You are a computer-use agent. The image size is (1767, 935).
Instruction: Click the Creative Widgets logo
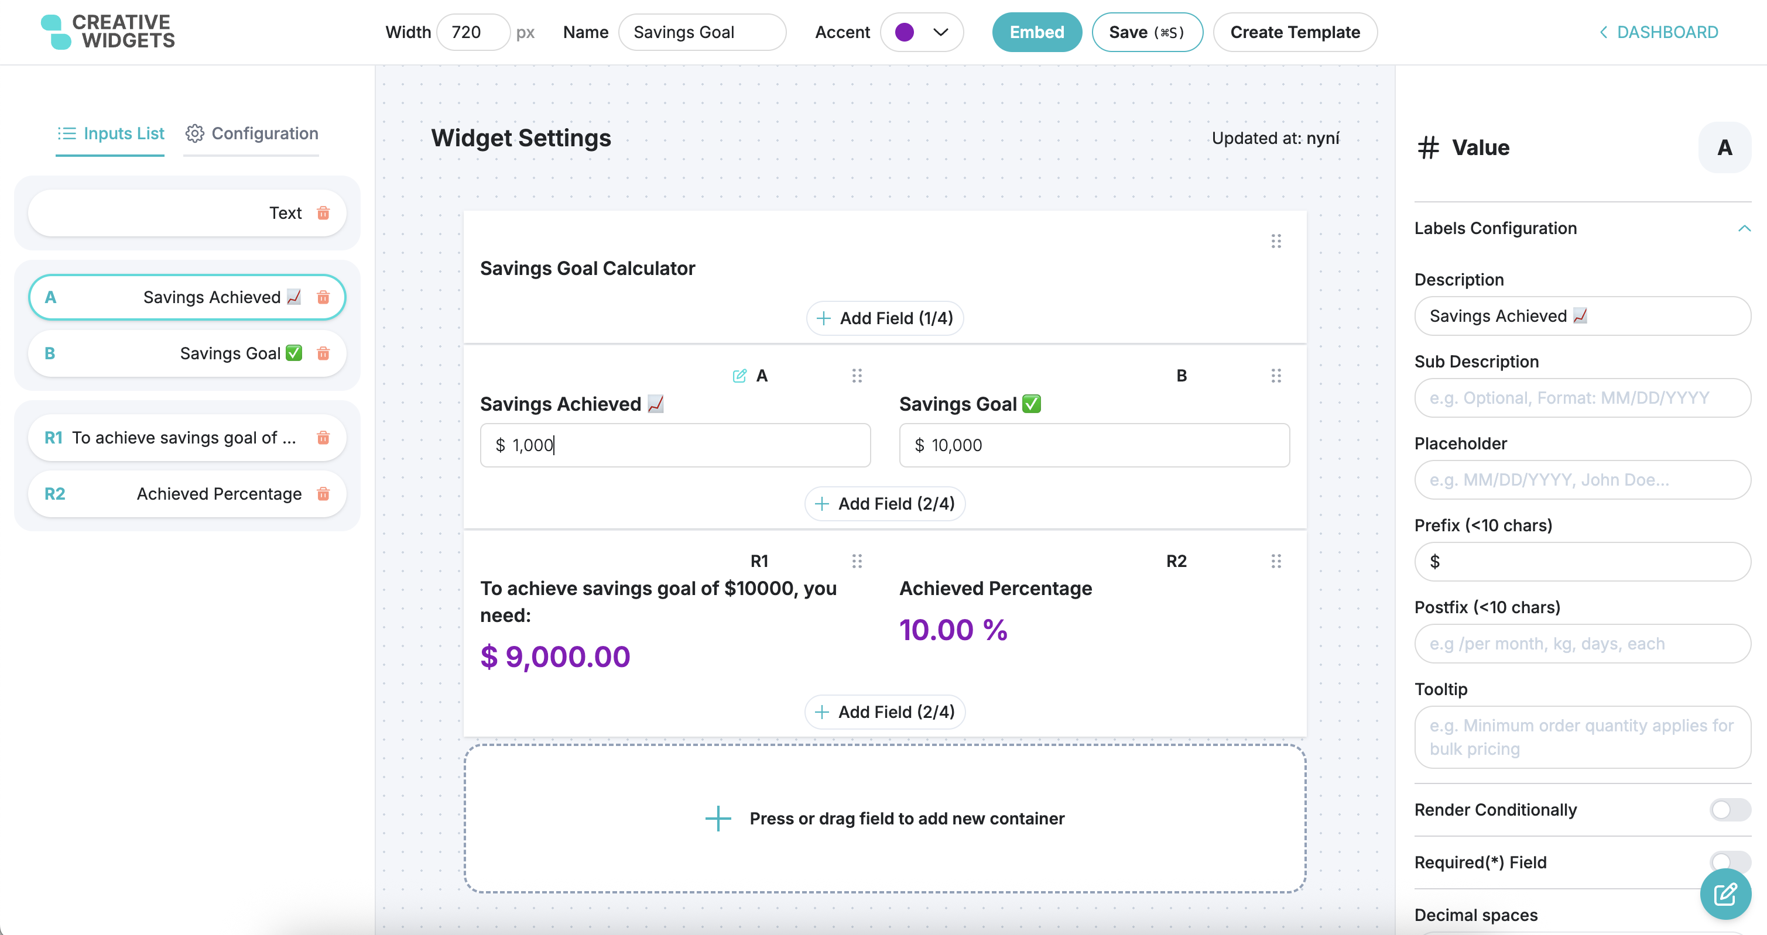[x=108, y=32]
